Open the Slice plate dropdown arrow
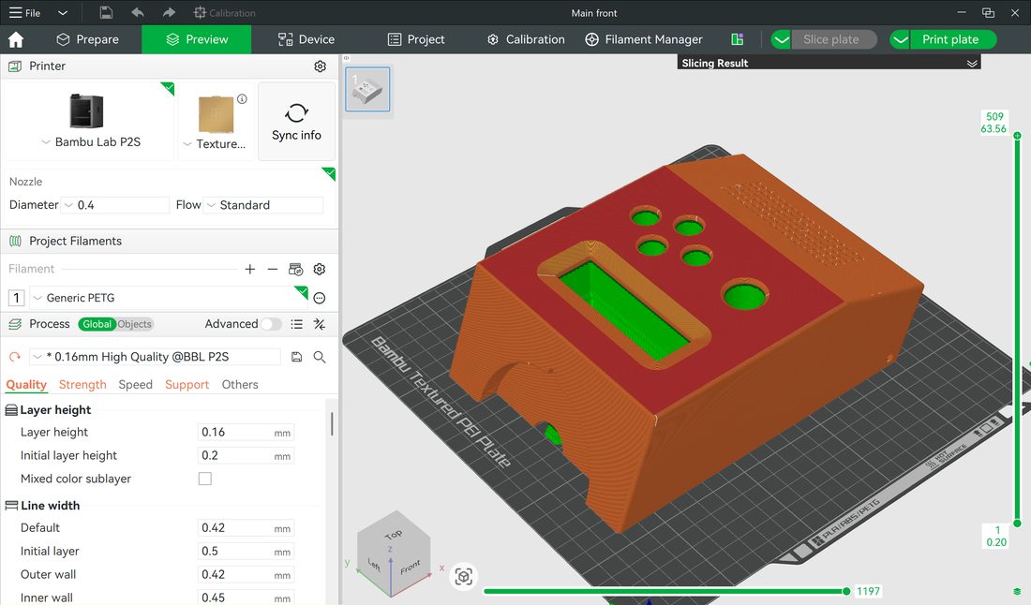 [781, 39]
